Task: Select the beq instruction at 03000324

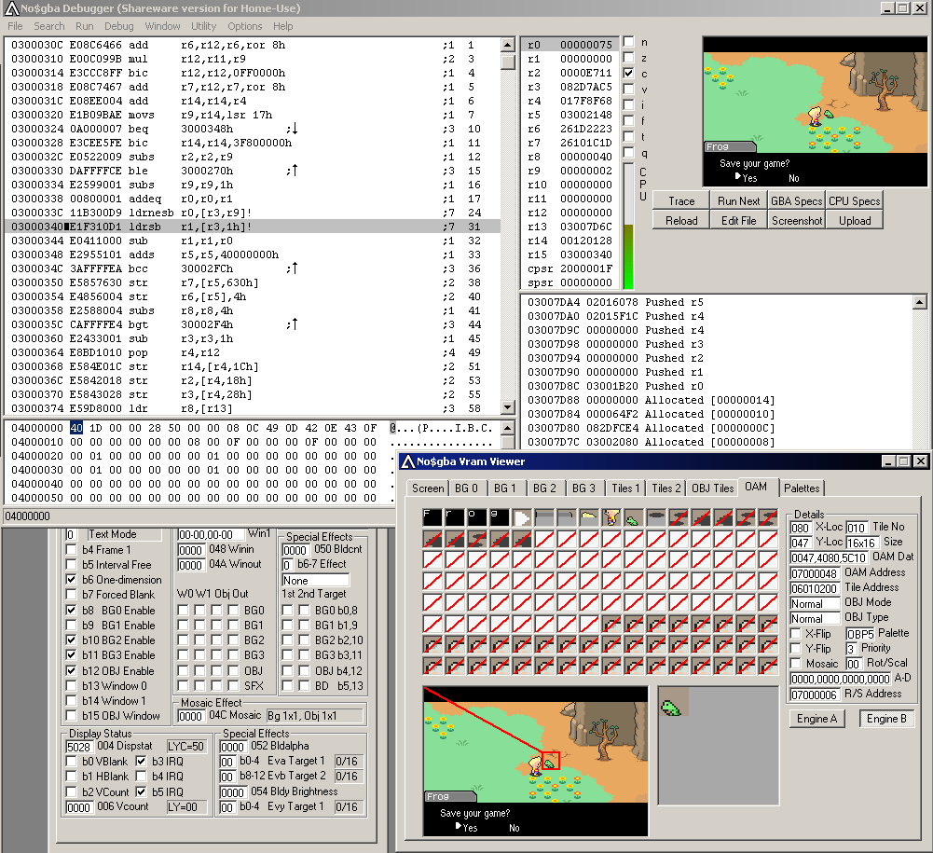Action: [x=253, y=129]
